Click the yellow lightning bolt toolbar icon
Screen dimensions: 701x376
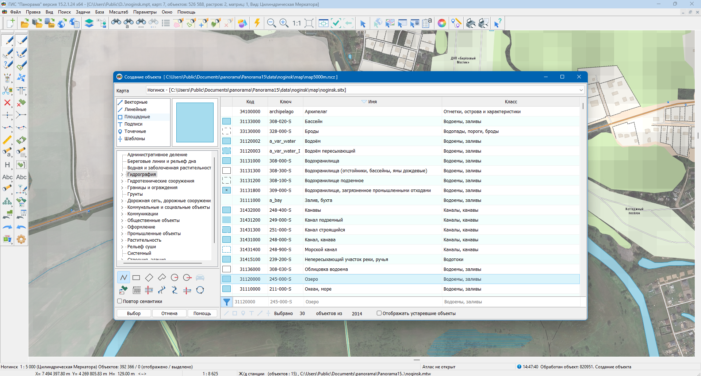257,23
